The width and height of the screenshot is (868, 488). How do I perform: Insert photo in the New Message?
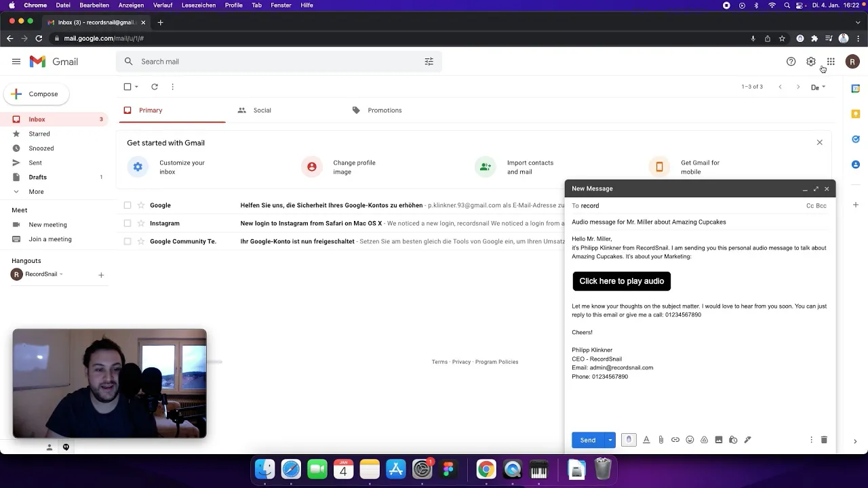719,440
